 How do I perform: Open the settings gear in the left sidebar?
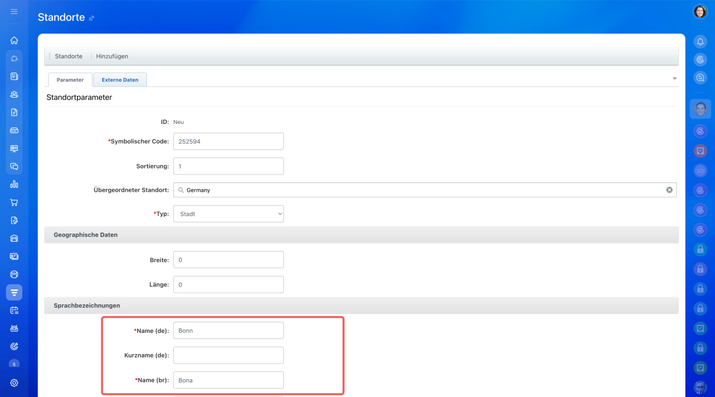(15, 383)
